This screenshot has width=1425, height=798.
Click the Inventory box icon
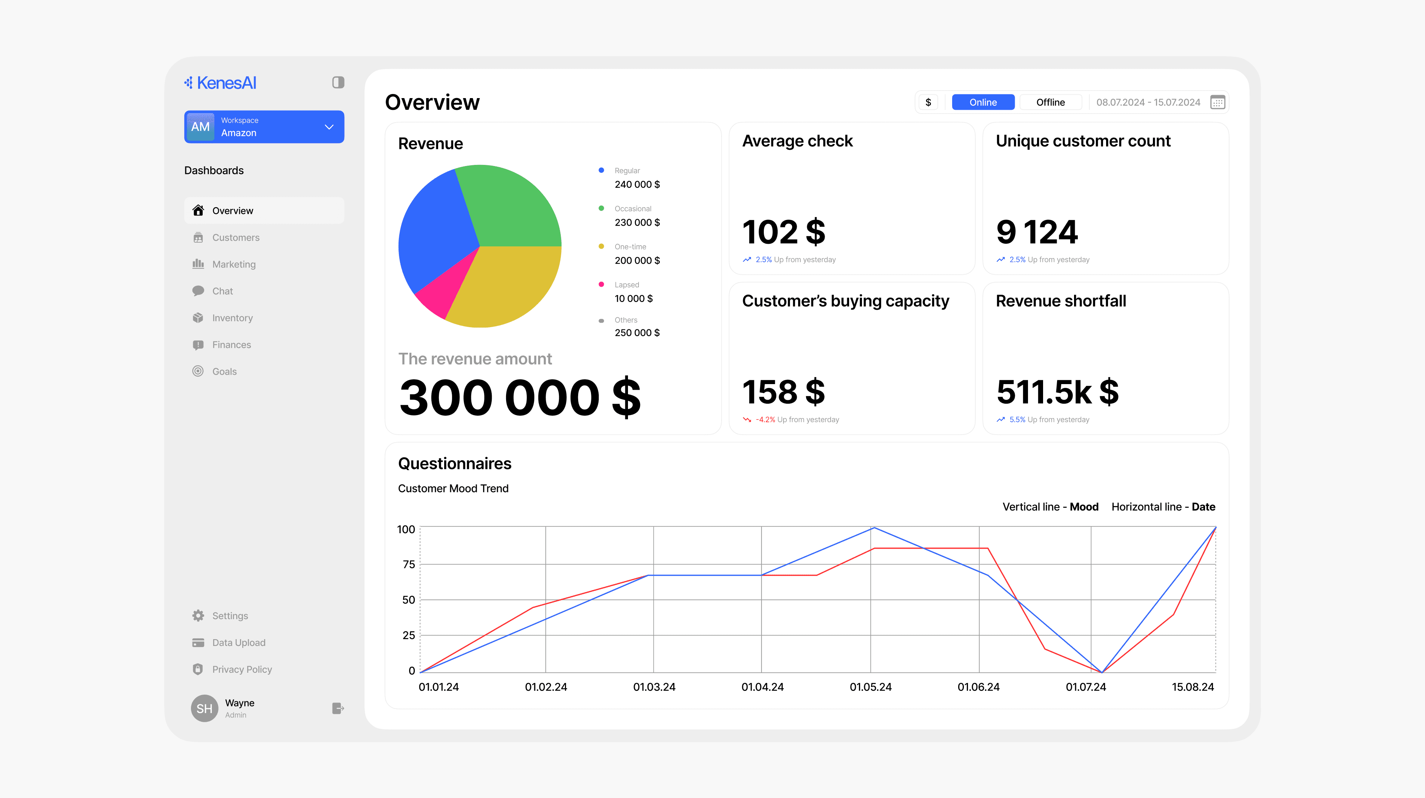coord(198,317)
